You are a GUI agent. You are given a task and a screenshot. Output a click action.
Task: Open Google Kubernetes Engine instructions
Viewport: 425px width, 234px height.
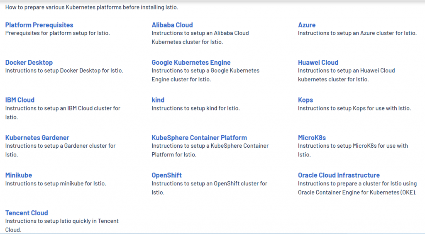click(x=191, y=63)
